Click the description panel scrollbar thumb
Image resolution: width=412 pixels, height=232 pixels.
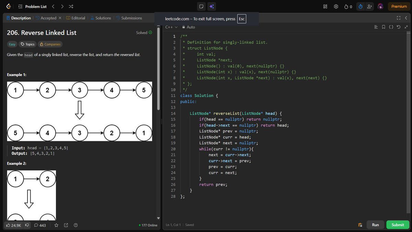click(158, 69)
